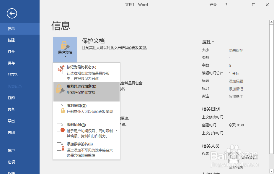
Task: Click 尚未保存 size value
Action: click(236, 51)
